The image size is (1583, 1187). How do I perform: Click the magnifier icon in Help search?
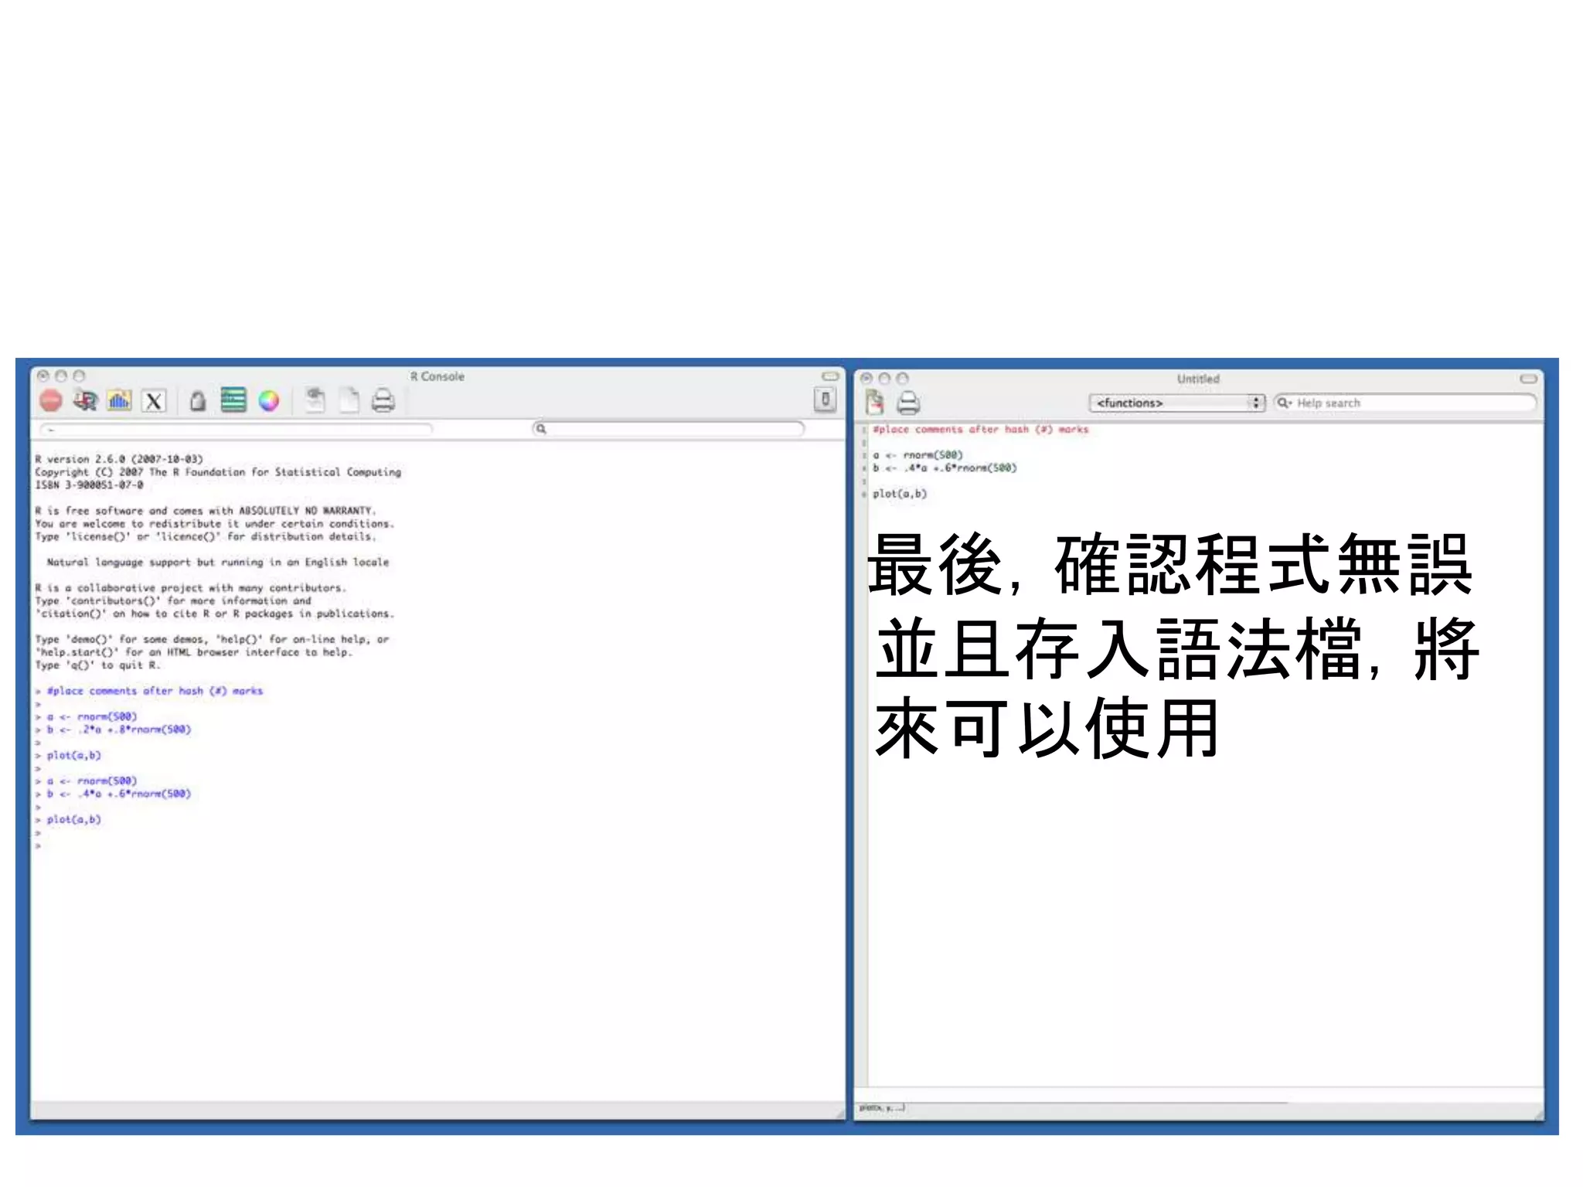tap(1284, 403)
